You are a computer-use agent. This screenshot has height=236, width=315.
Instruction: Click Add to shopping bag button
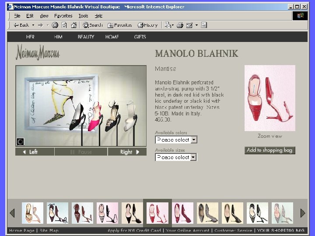[x=270, y=150]
